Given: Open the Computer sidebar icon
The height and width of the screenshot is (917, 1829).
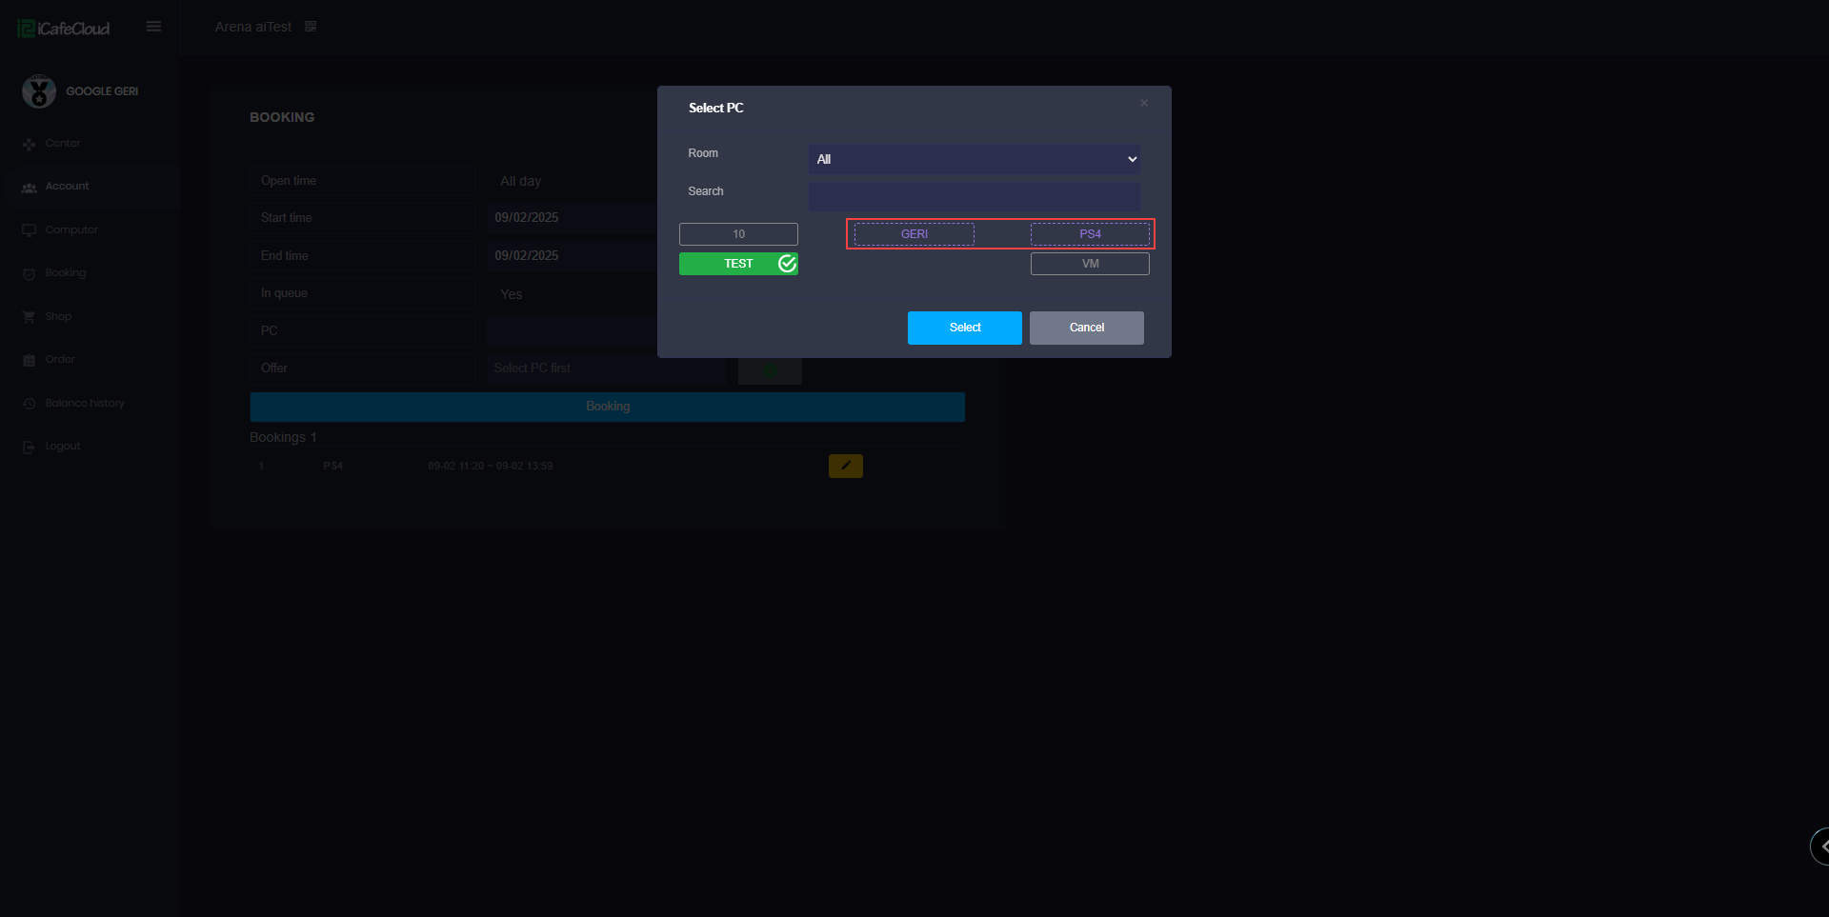Looking at the screenshot, I should 29,230.
